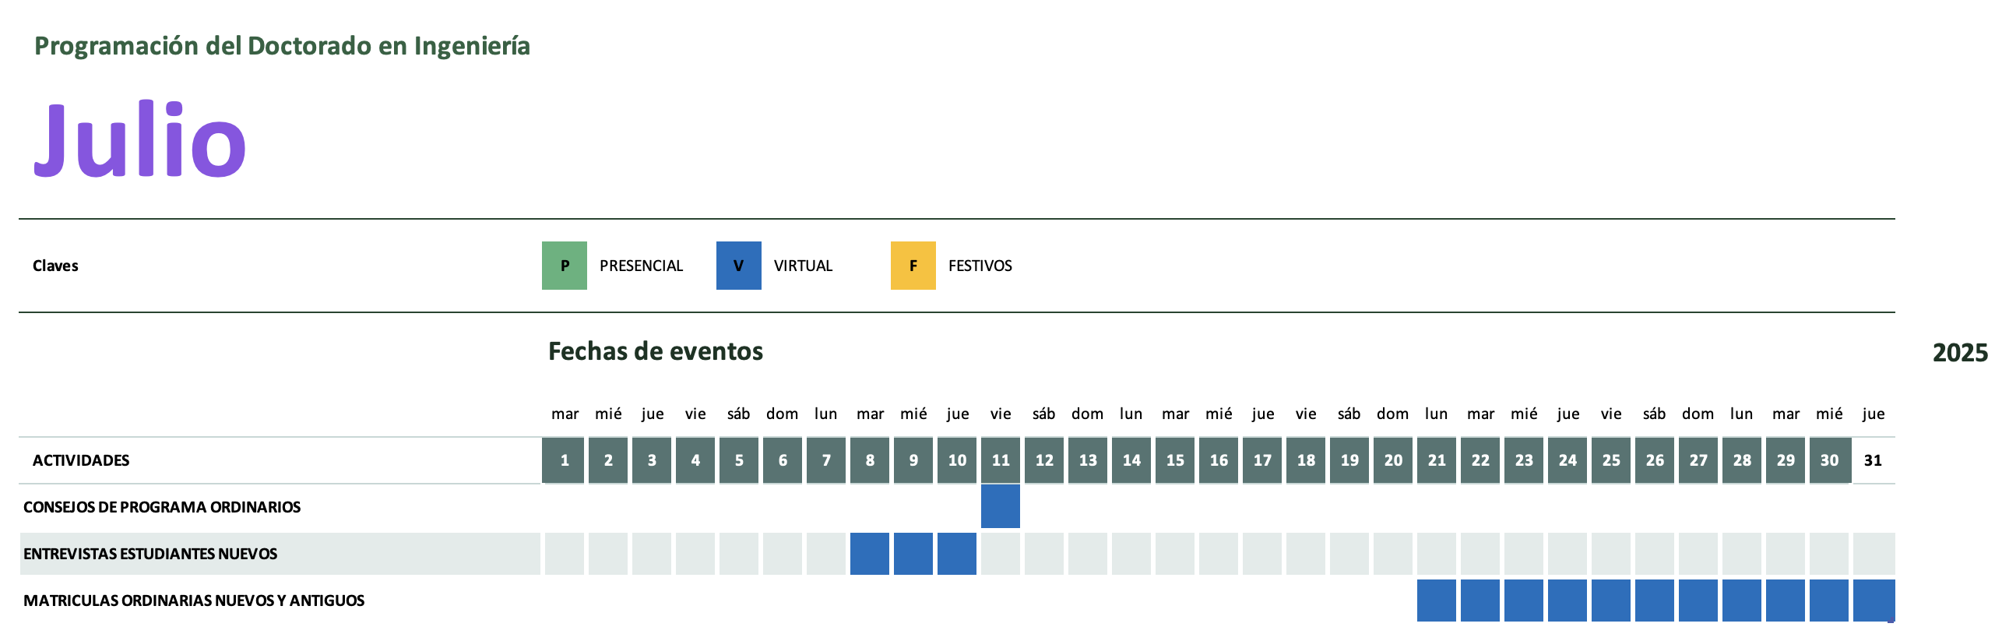Select day 1 in the date header
1995x634 pixels.
click(x=564, y=460)
